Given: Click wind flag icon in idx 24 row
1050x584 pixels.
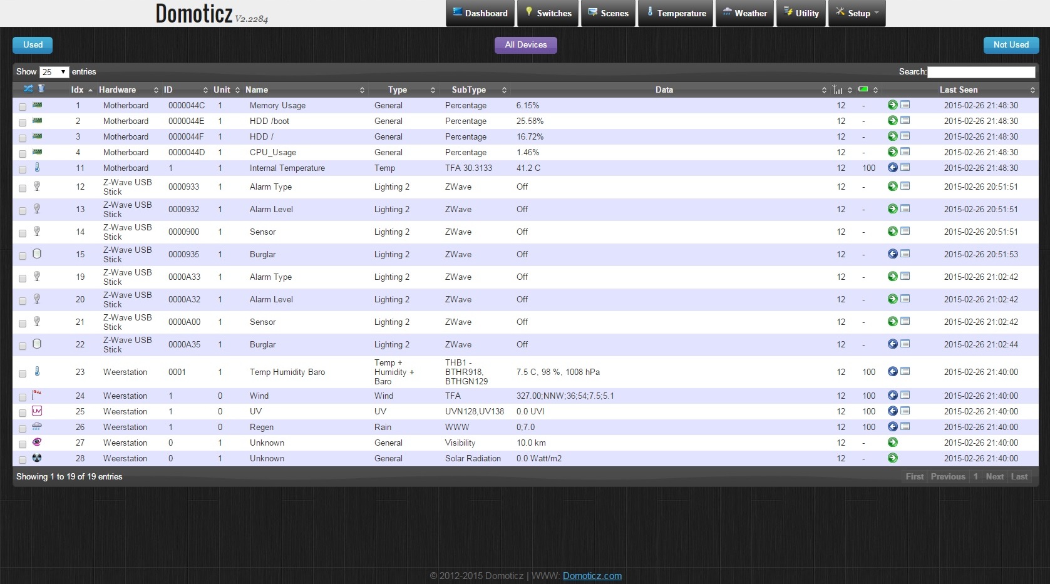Looking at the screenshot, I should coord(37,394).
